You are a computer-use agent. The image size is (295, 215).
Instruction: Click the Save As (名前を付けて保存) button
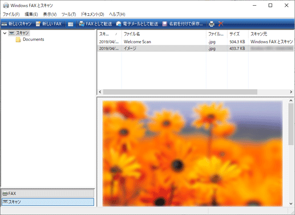click(x=183, y=24)
